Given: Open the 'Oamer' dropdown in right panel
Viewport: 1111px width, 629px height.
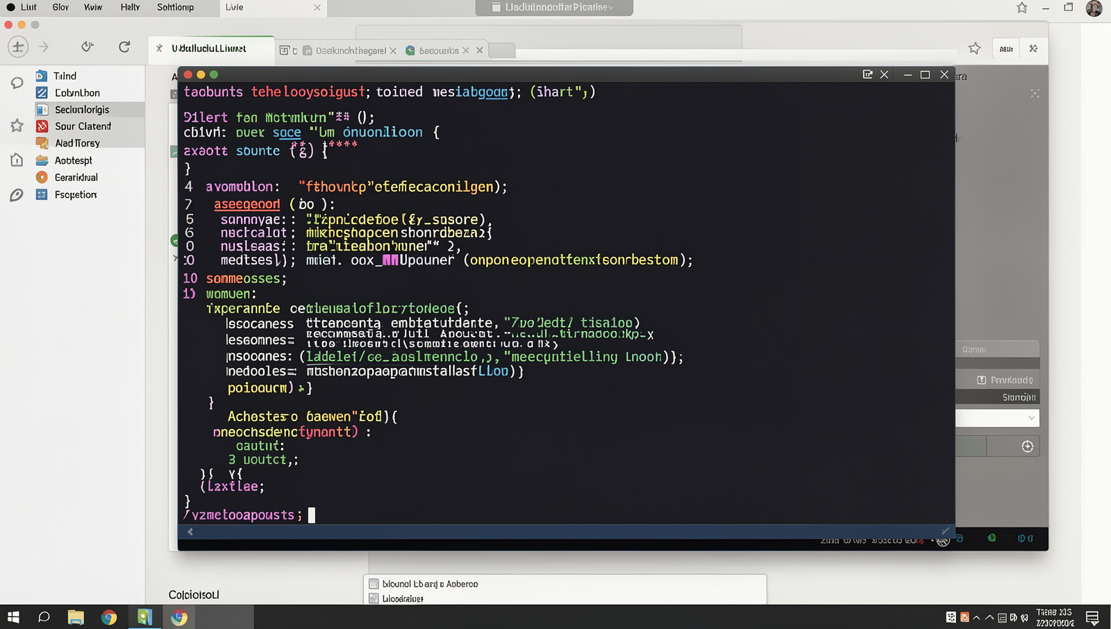Looking at the screenshot, I should (997, 349).
